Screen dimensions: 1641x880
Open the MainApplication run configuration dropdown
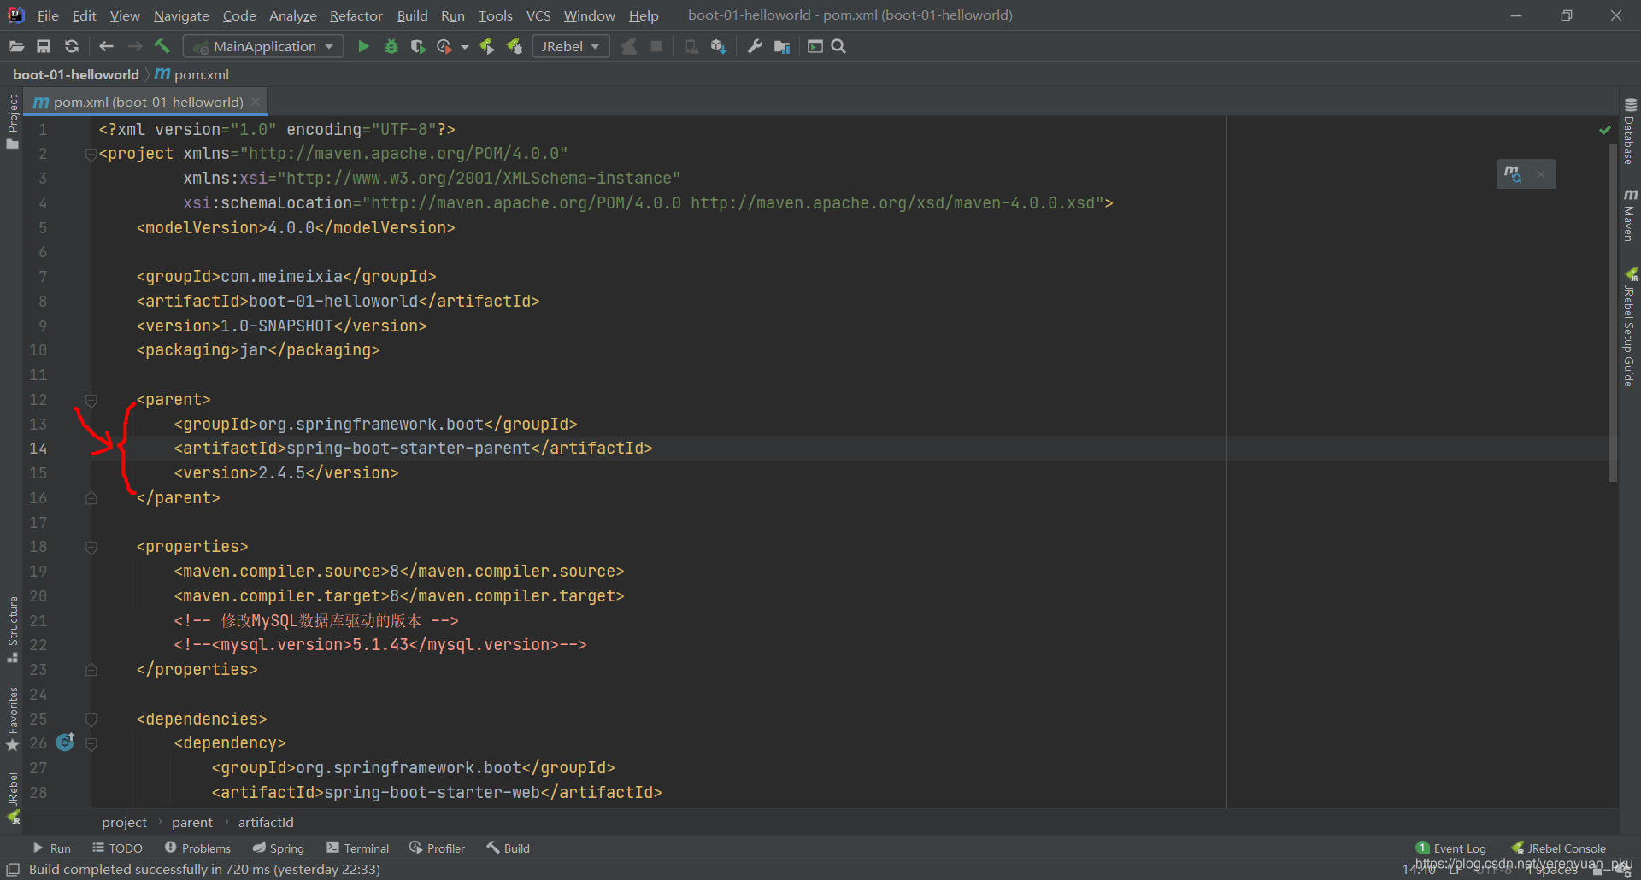264,46
